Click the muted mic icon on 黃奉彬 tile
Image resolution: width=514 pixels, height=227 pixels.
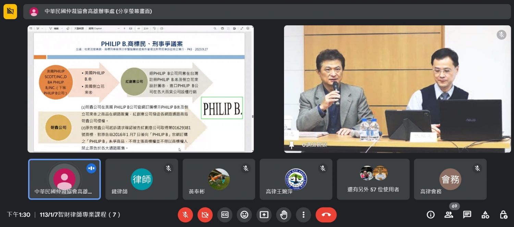tap(245, 168)
